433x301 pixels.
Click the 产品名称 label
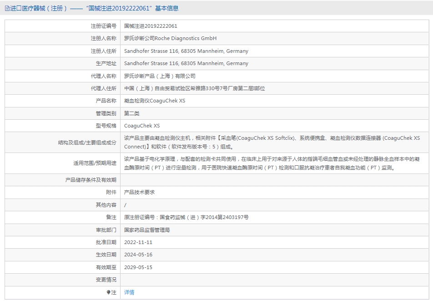coord(106,101)
